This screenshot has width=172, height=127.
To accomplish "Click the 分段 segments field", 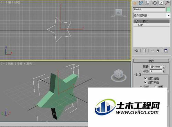I will (x=156, y=71).
